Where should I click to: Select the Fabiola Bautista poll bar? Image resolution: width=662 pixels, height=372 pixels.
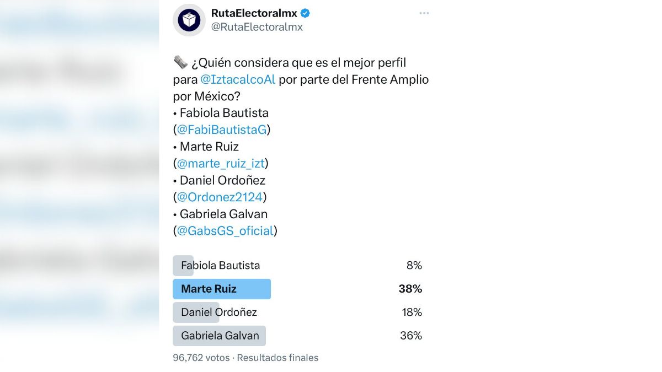(220, 266)
